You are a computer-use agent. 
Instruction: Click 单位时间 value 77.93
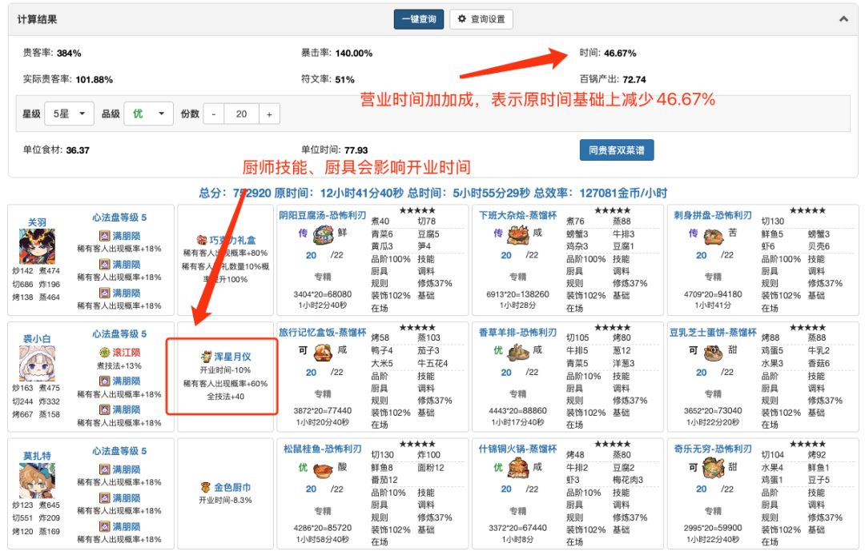[356, 150]
